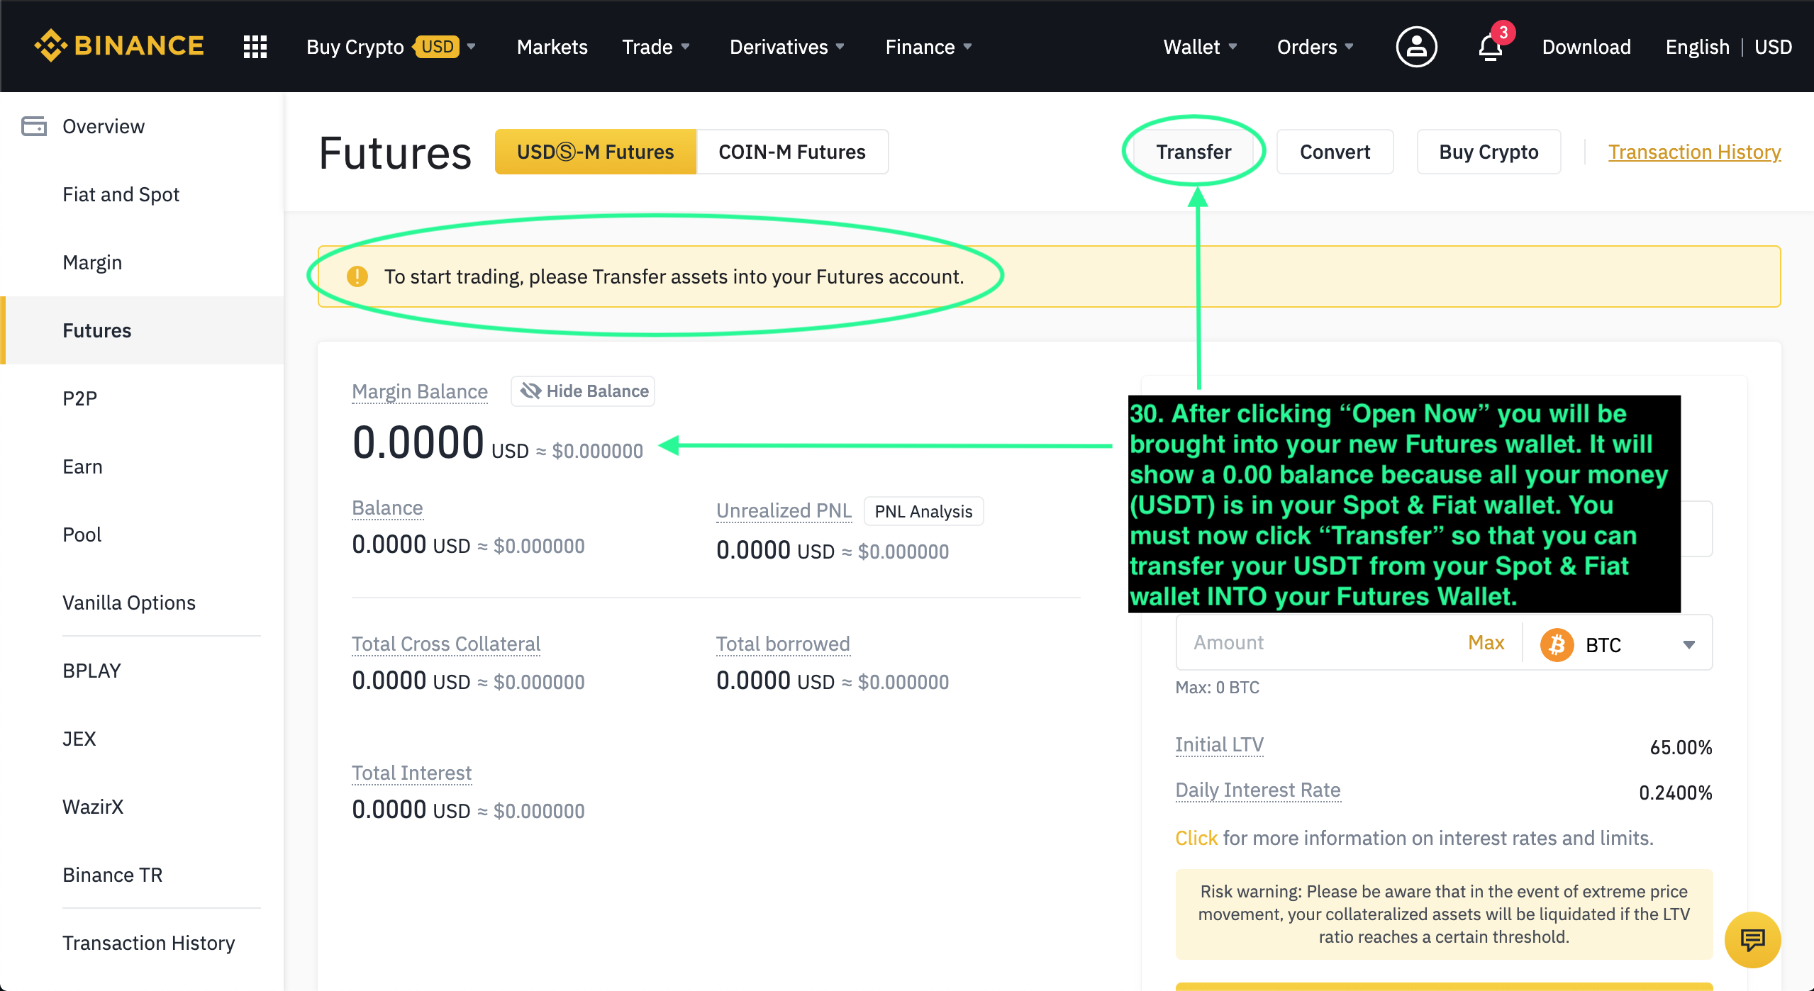Viewport: 1814px width, 991px height.
Task: Change the English language setting
Action: pos(1697,47)
